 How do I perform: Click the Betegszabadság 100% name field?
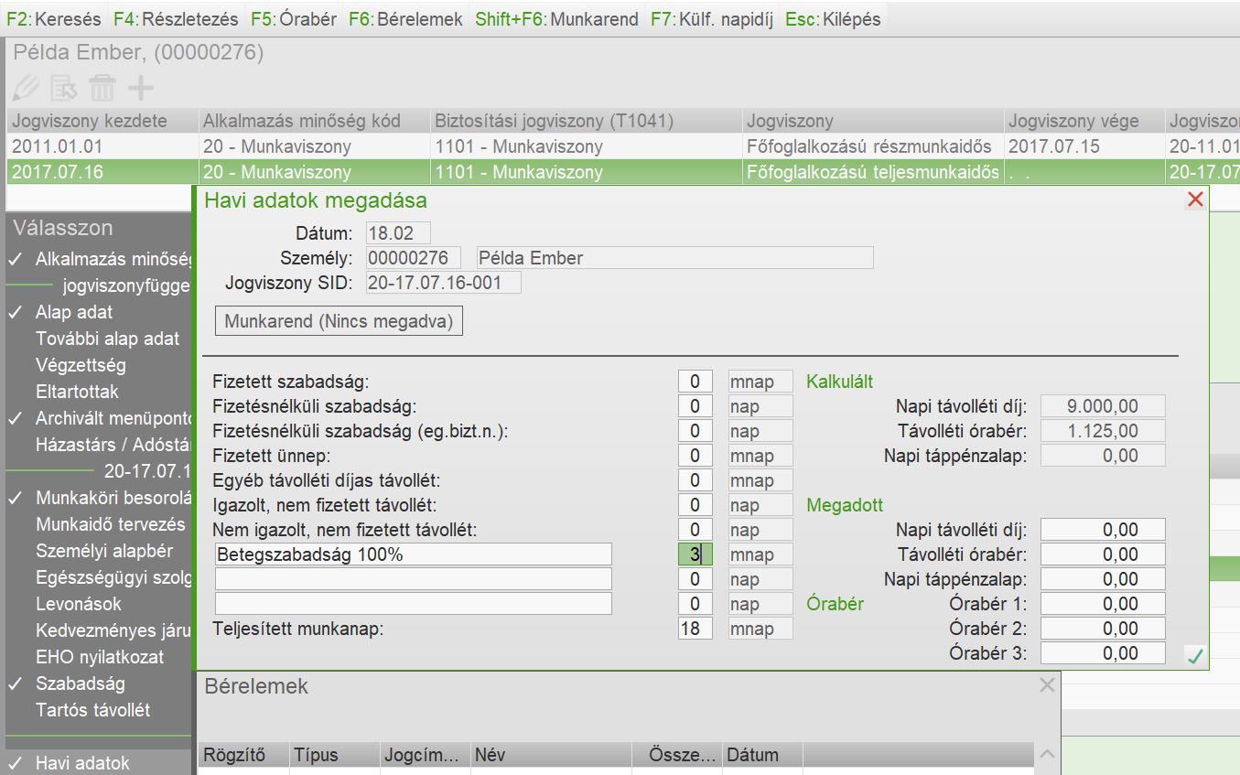(414, 554)
